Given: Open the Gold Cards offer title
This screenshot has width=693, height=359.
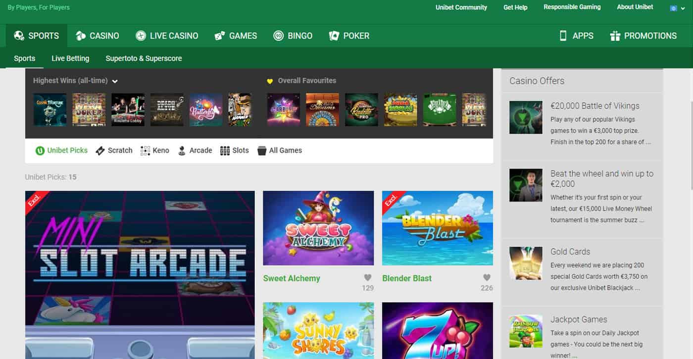Looking at the screenshot, I should tap(570, 252).
